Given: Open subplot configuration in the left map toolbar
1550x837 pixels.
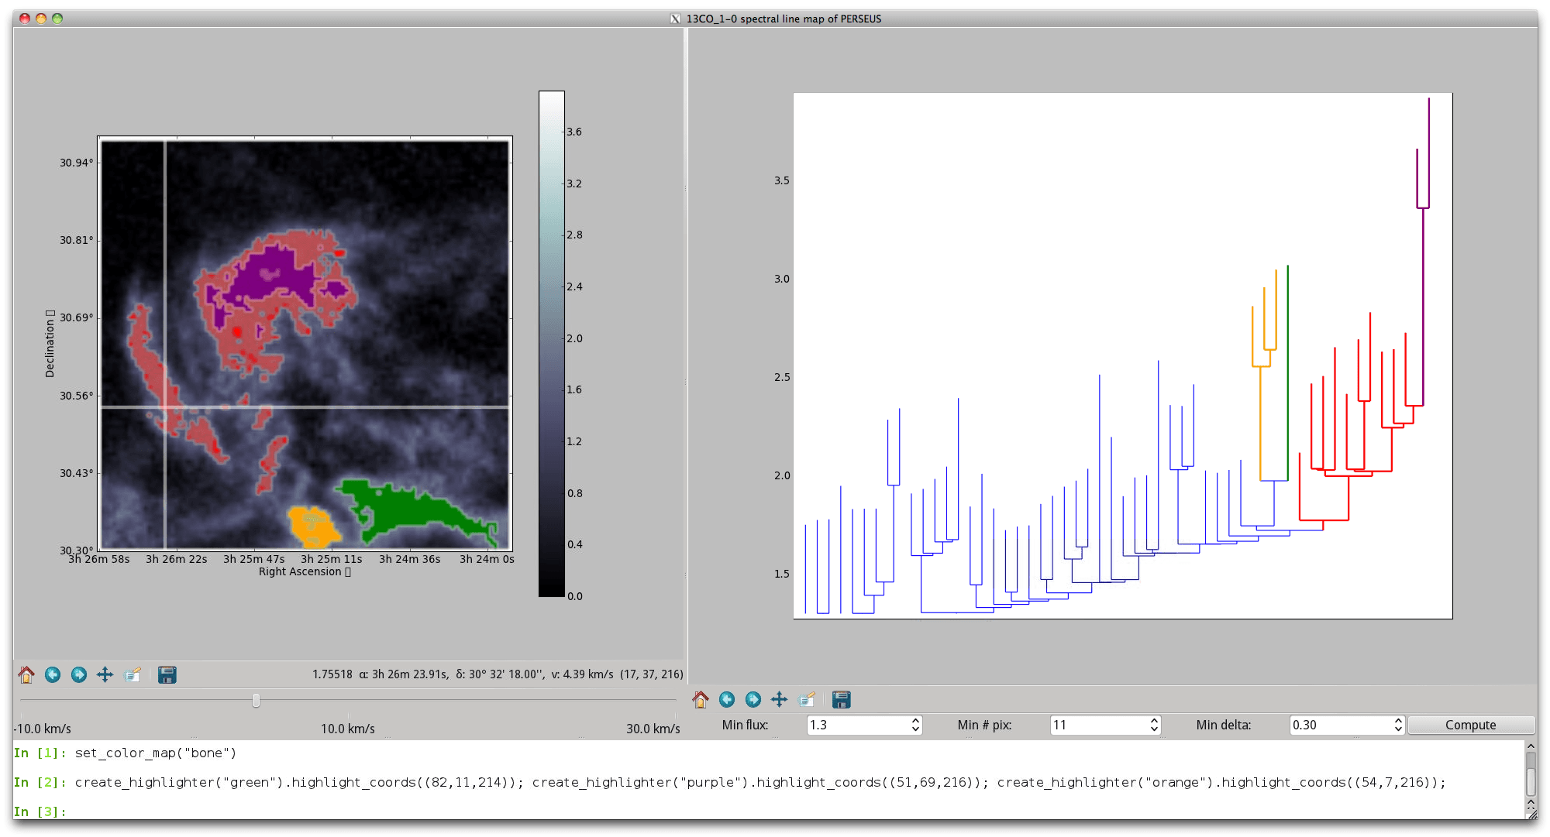Looking at the screenshot, I should (x=133, y=674).
